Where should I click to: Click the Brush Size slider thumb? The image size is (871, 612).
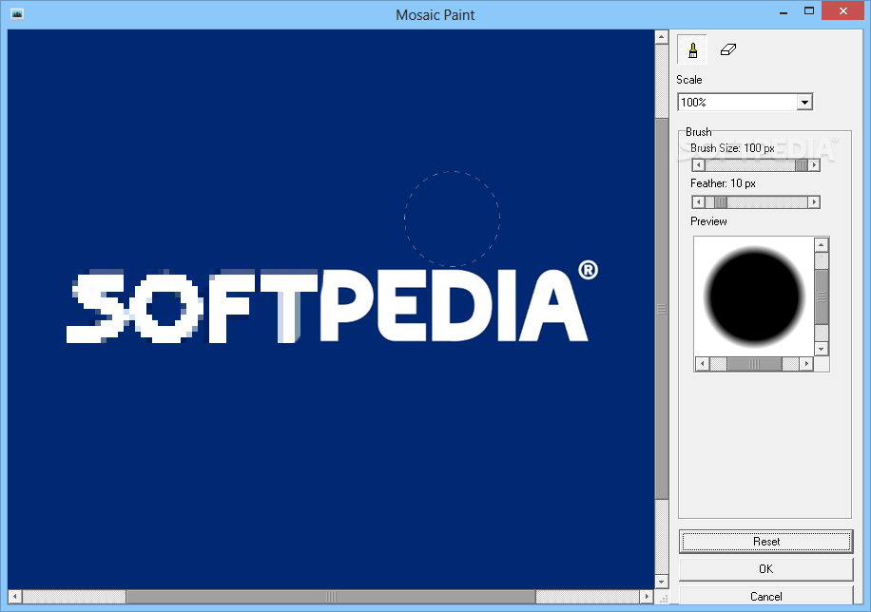[x=801, y=165]
